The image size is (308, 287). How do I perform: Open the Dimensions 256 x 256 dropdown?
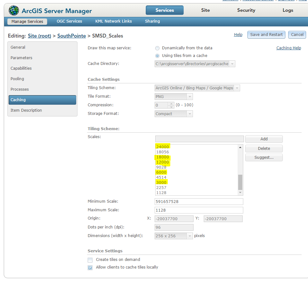click(x=190, y=236)
